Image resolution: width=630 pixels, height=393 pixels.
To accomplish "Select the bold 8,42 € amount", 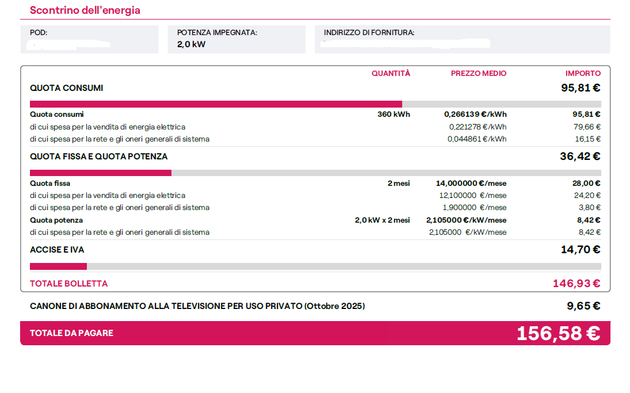I will 589,220.
